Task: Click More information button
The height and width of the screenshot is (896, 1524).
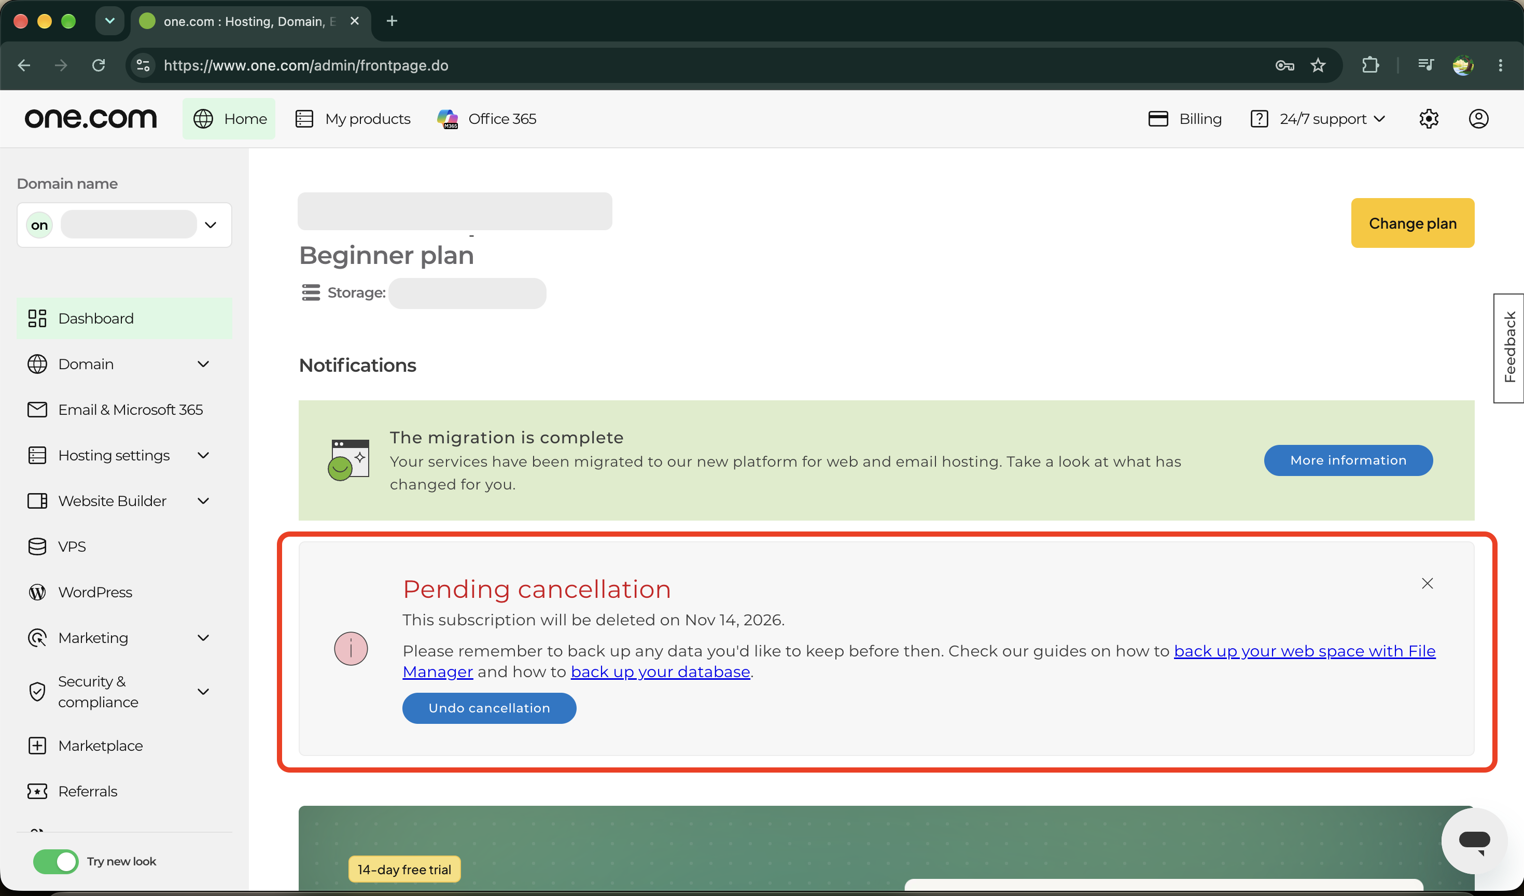Action: pos(1348,460)
